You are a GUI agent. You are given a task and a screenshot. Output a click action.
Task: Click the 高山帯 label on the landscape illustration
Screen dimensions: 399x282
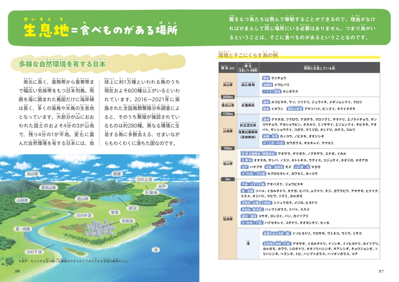(32, 174)
